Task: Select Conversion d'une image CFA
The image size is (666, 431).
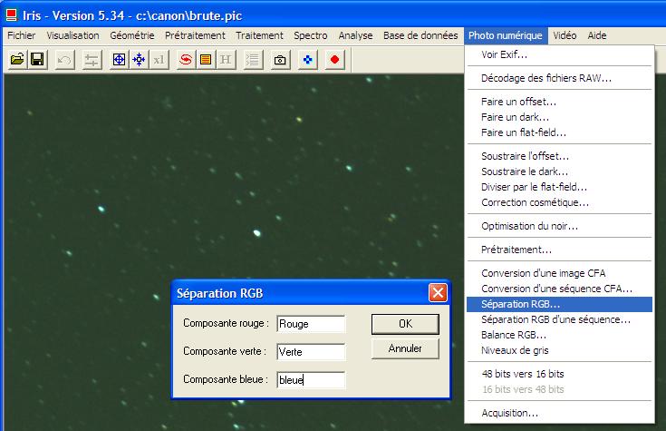Action: (x=559, y=273)
